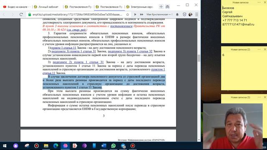
Task: Go forward with the browser forward arrow
Action: point(13,15)
